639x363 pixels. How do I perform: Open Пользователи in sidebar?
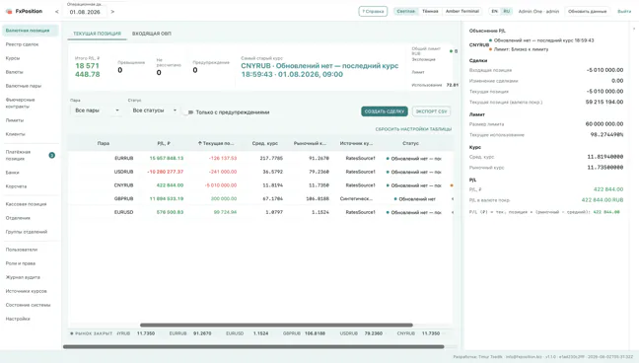[x=31, y=250]
